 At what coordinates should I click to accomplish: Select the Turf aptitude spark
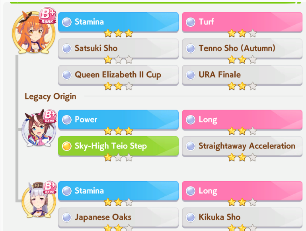pyautogui.click(x=242, y=22)
